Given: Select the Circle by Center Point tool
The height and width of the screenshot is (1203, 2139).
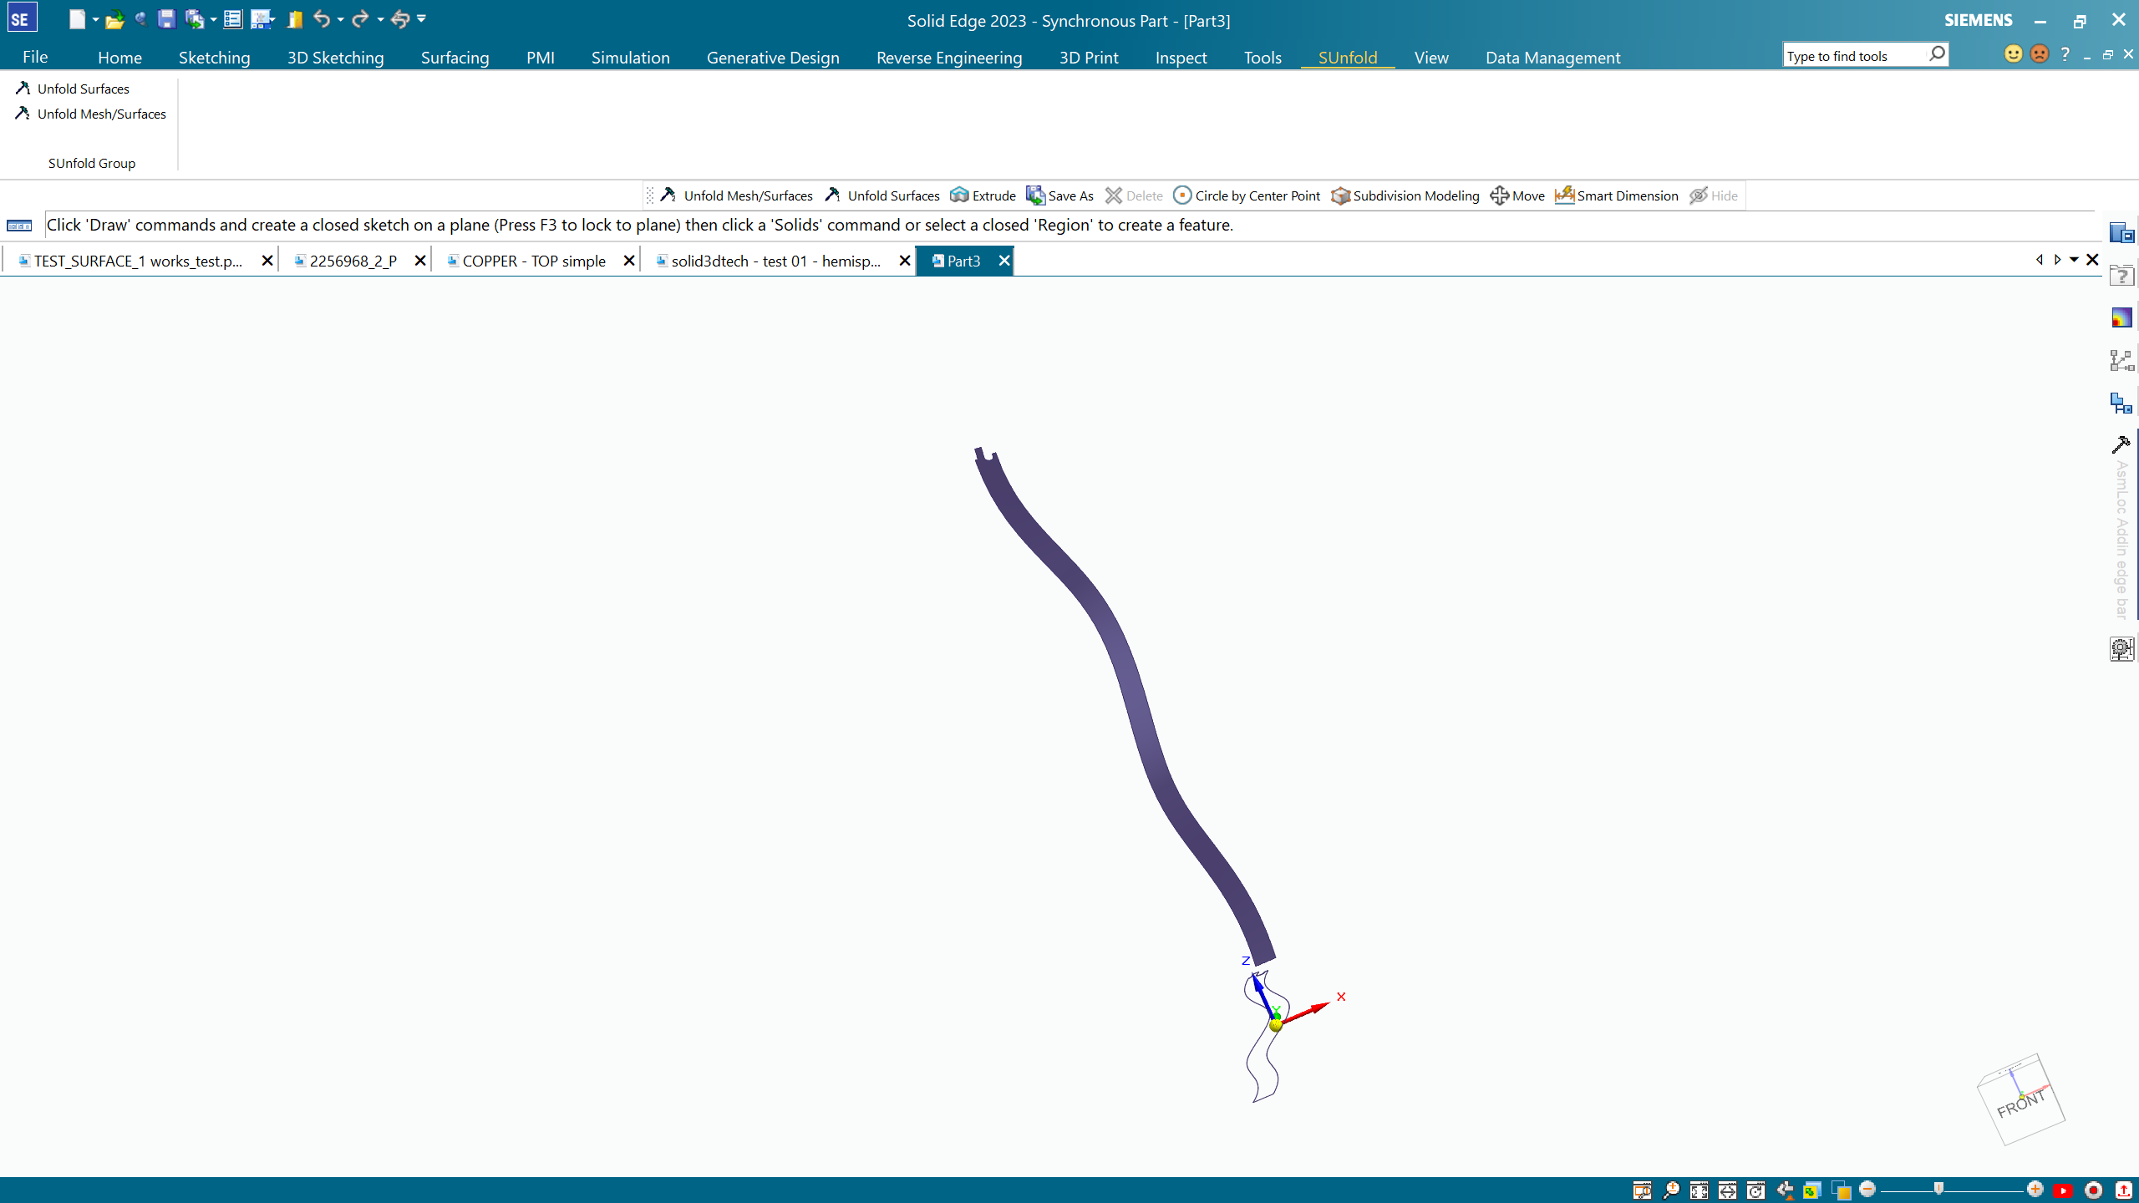Looking at the screenshot, I should click(1247, 195).
